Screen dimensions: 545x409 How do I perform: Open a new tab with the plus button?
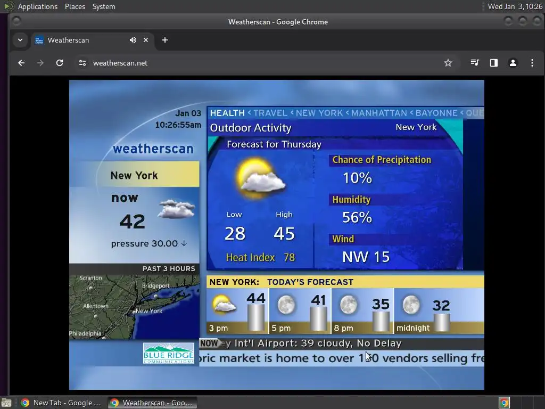[x=165, y=40]
